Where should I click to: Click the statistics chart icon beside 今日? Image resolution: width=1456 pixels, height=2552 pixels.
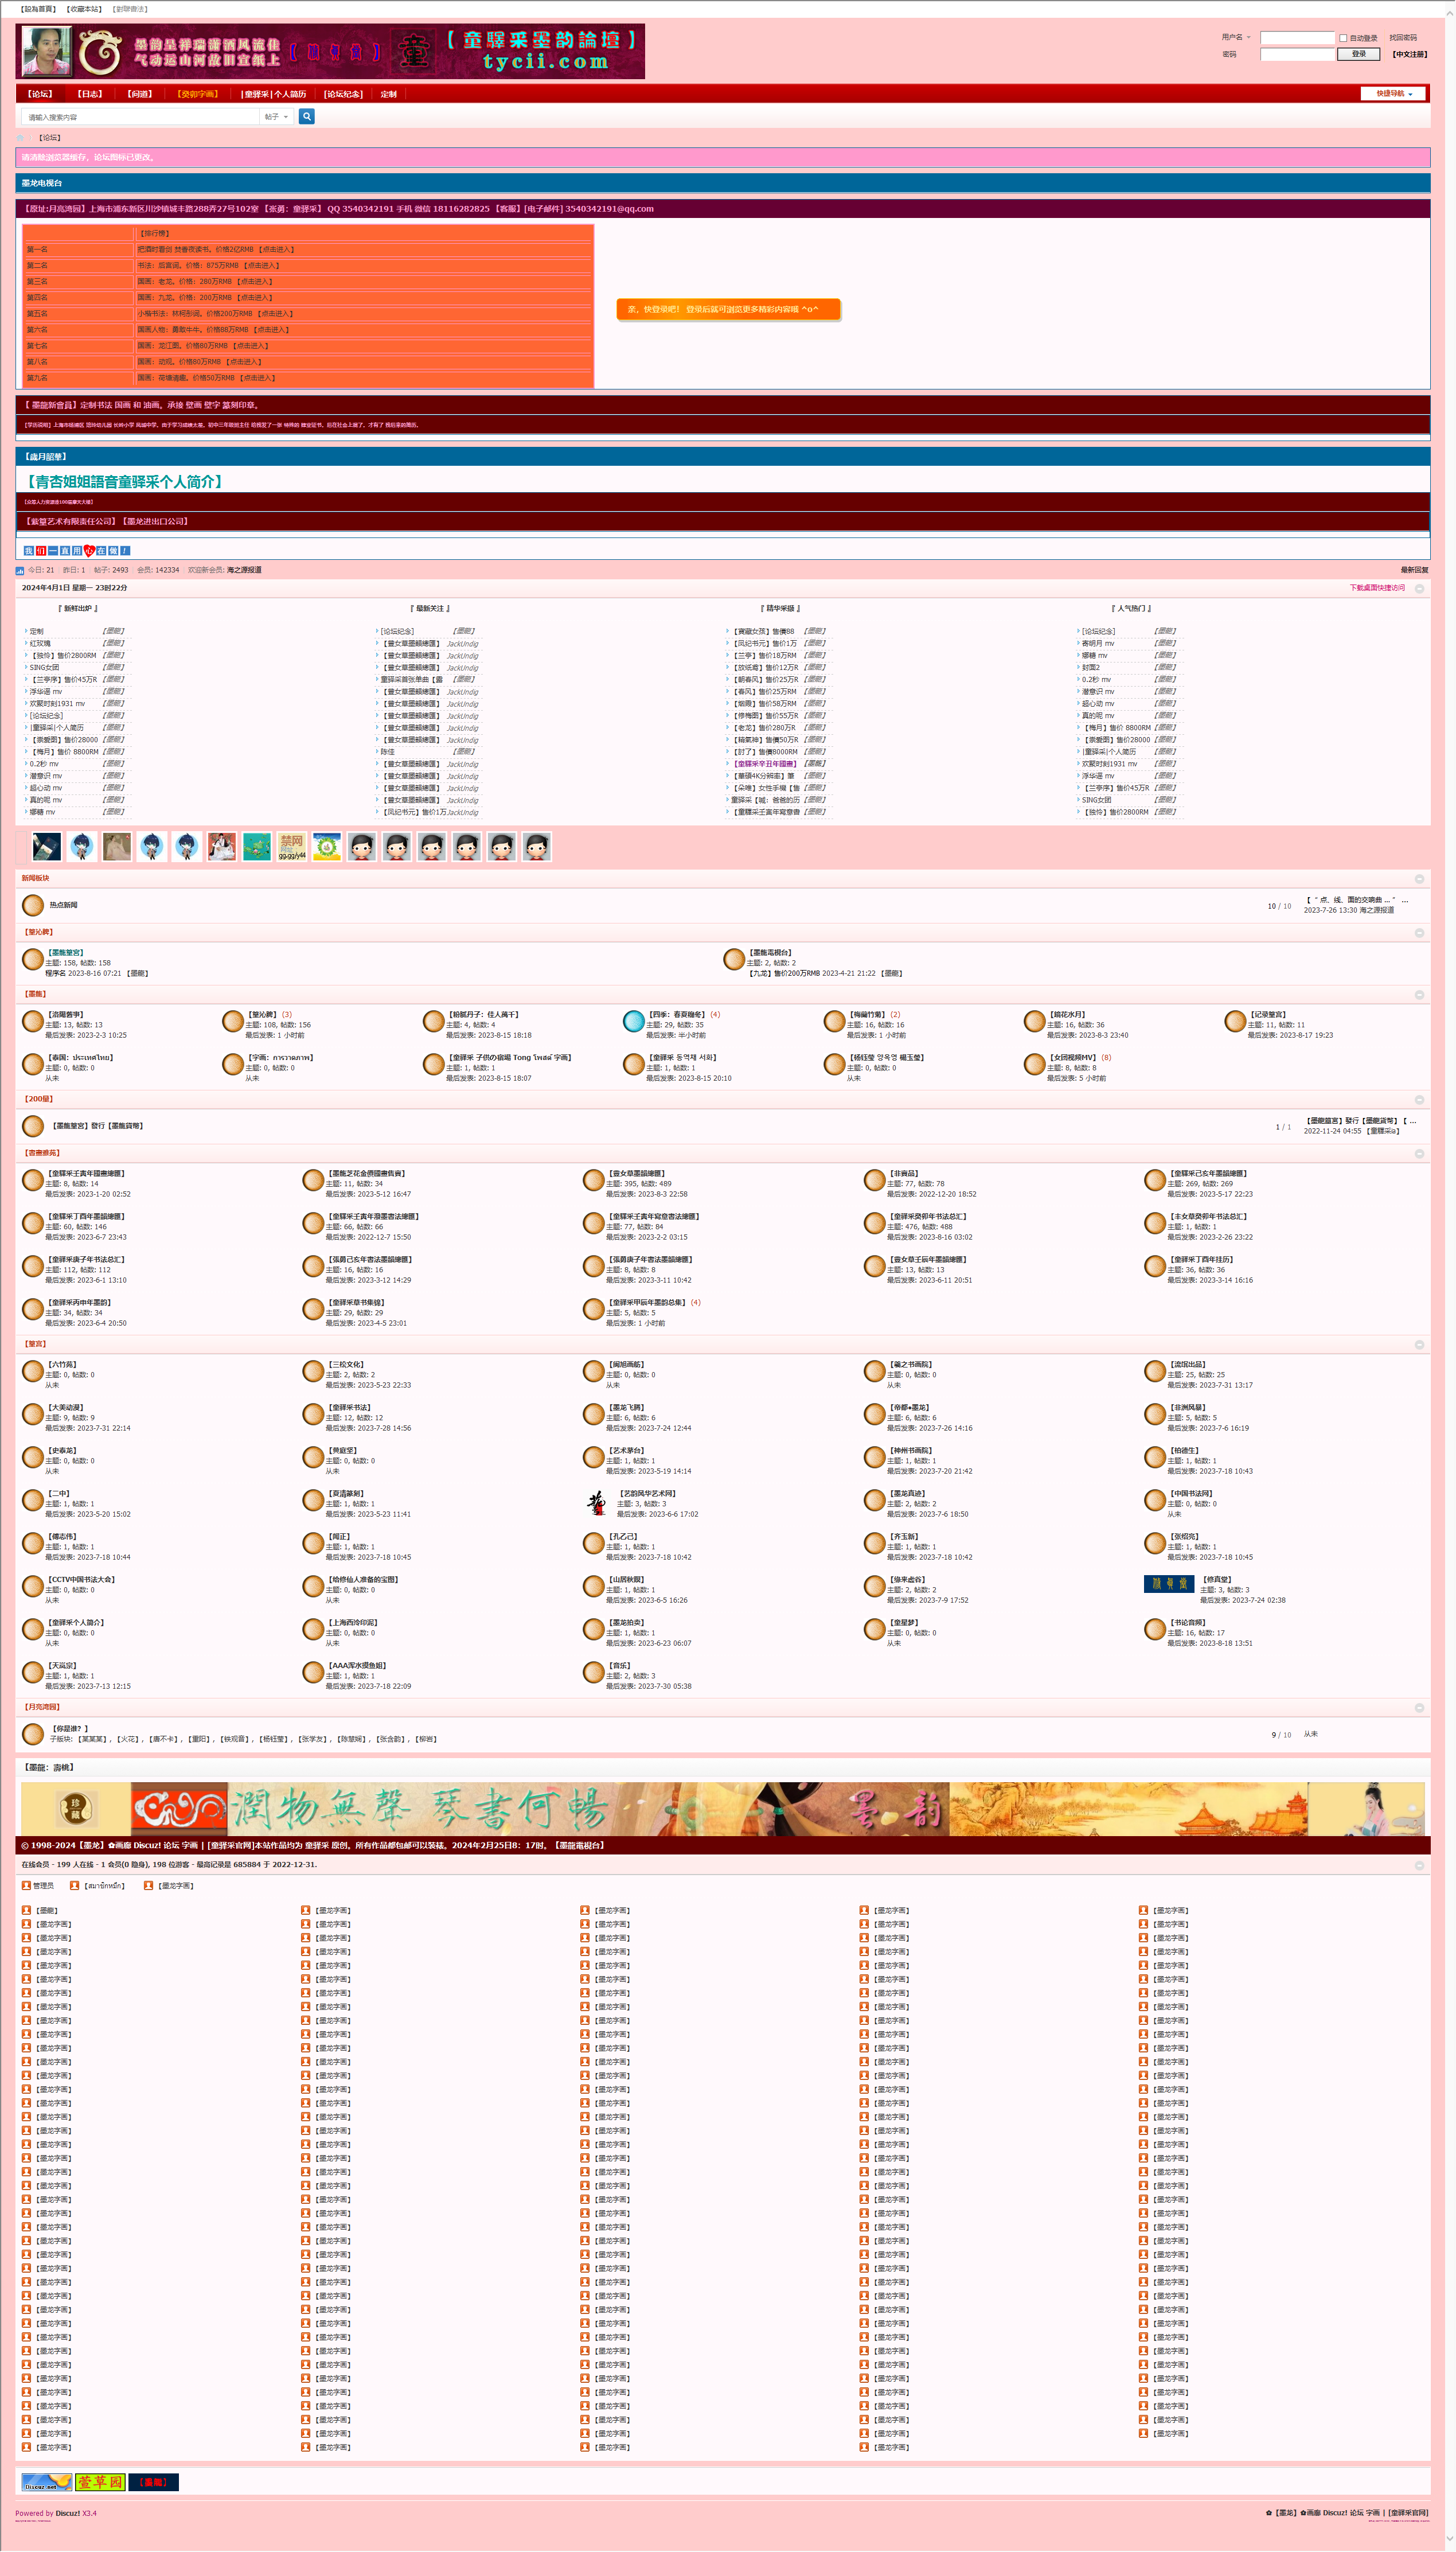20,571
